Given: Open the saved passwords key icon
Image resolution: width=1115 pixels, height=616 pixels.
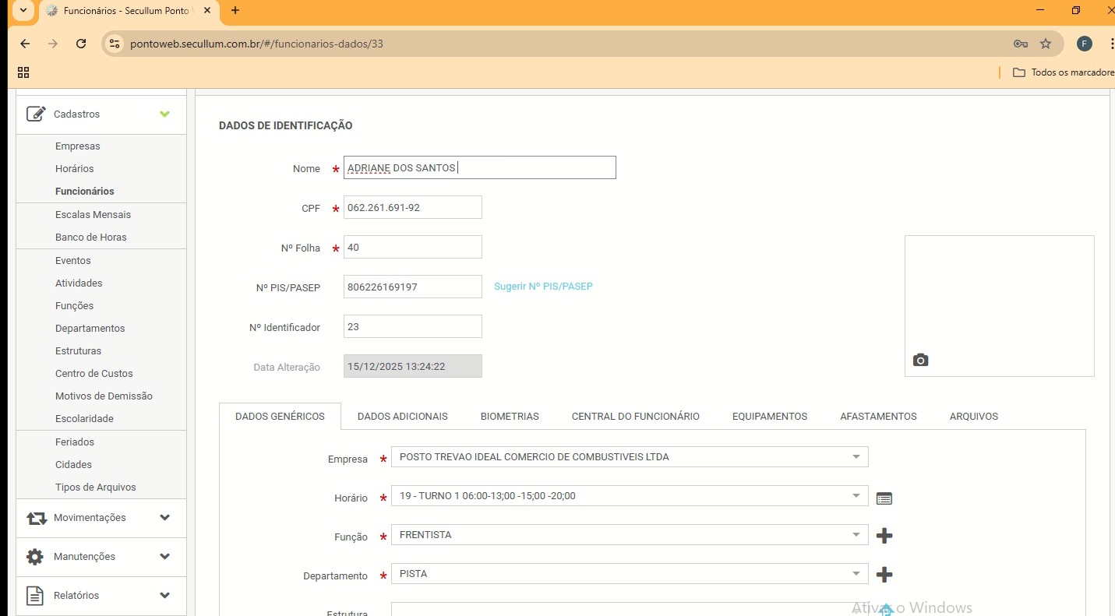Looking at the screenshot, I should tap(1020, 44).
